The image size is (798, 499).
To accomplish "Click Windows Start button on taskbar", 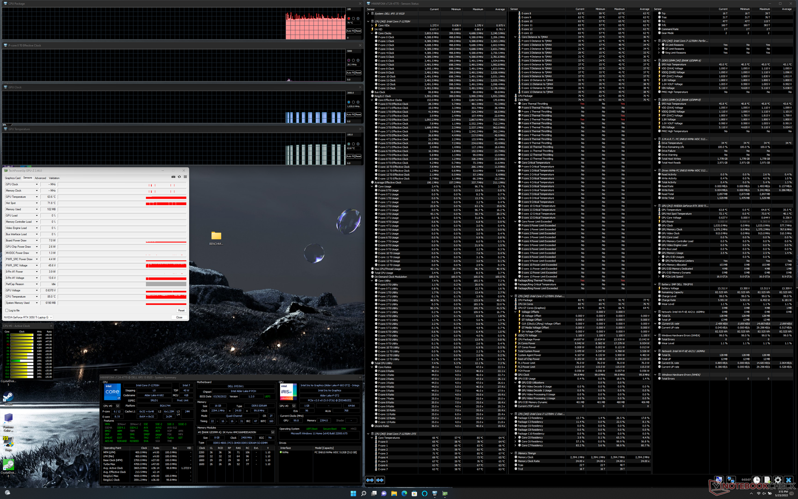I will point(353,494).
